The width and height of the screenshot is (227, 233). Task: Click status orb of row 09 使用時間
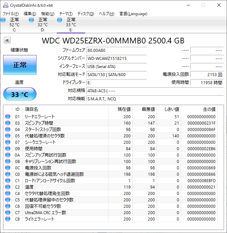pos(8,148)
